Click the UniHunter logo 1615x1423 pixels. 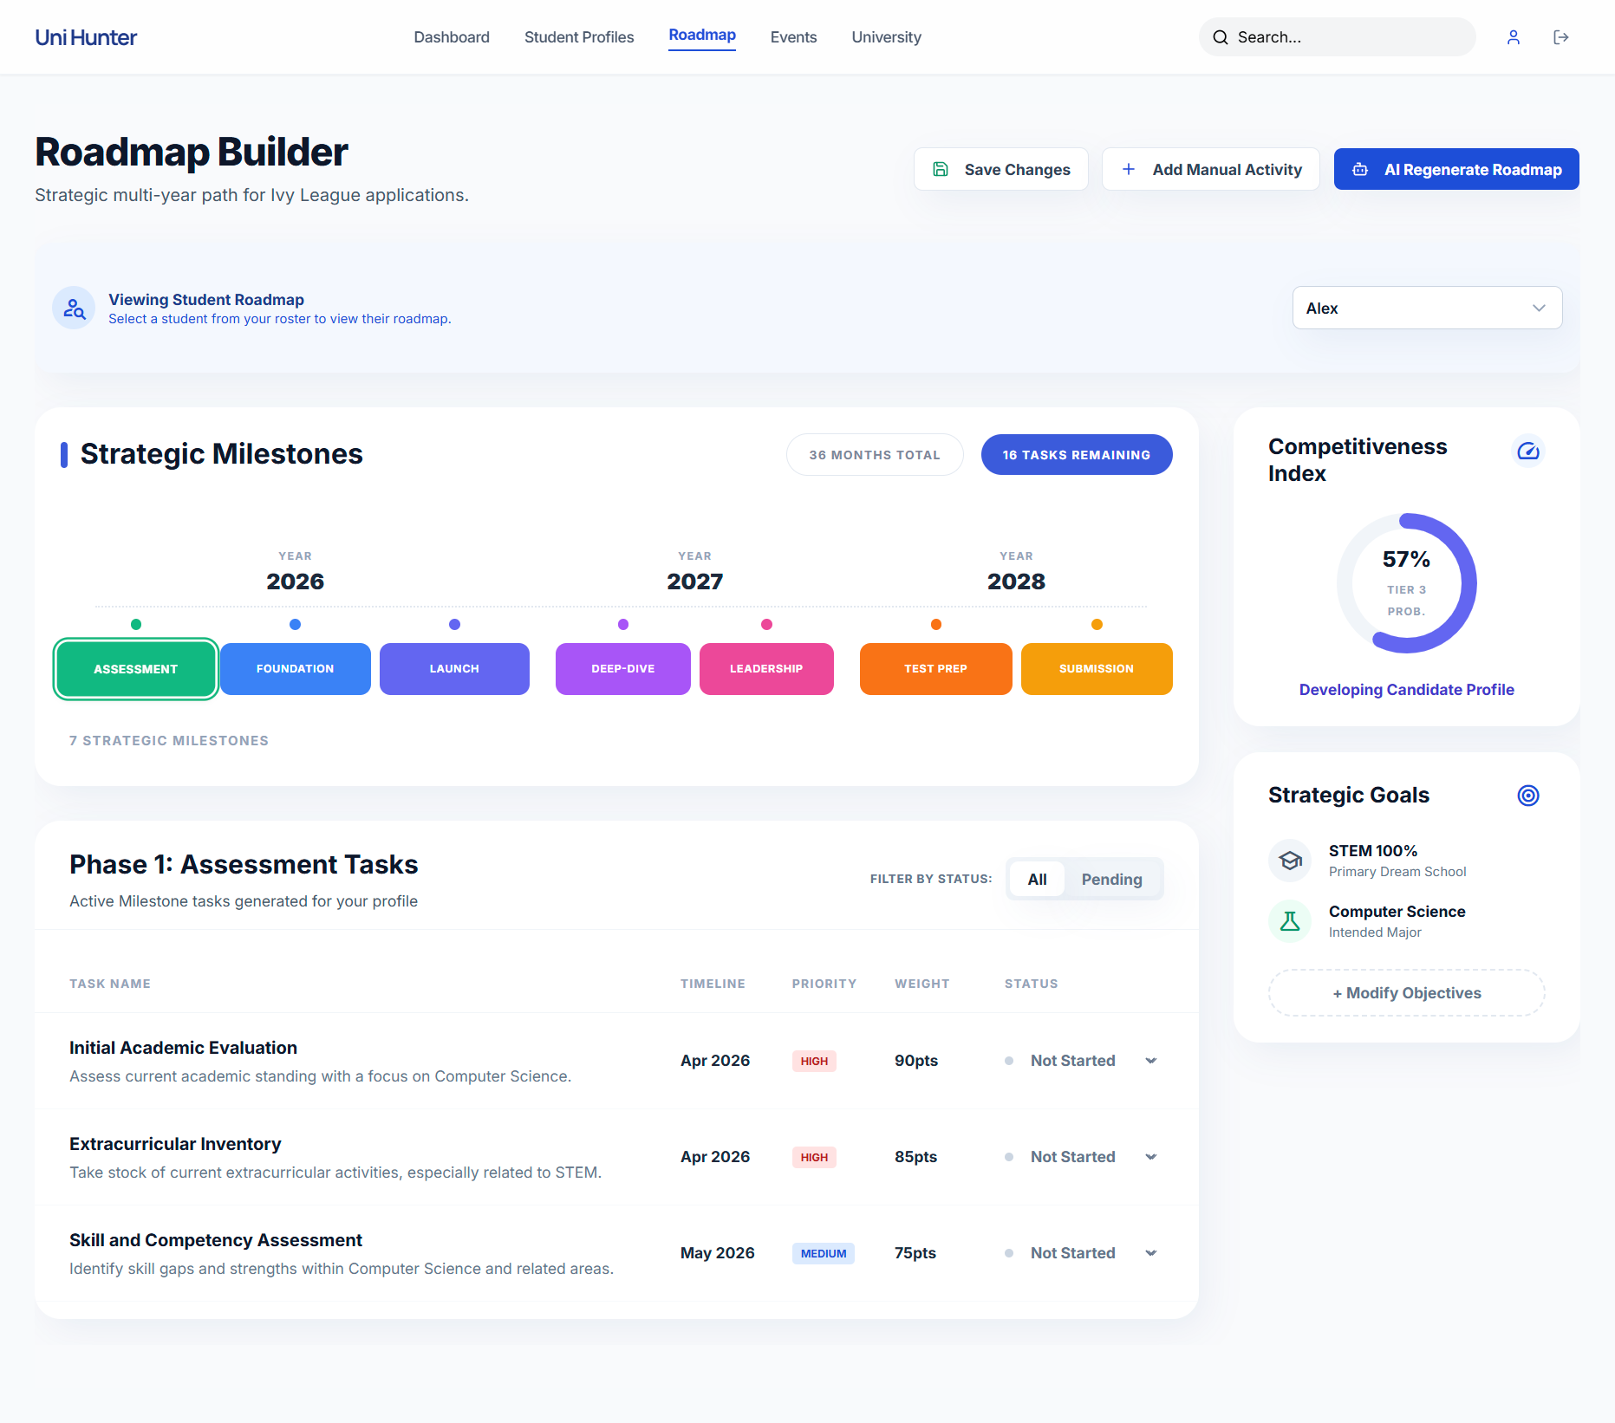(86, 37)
